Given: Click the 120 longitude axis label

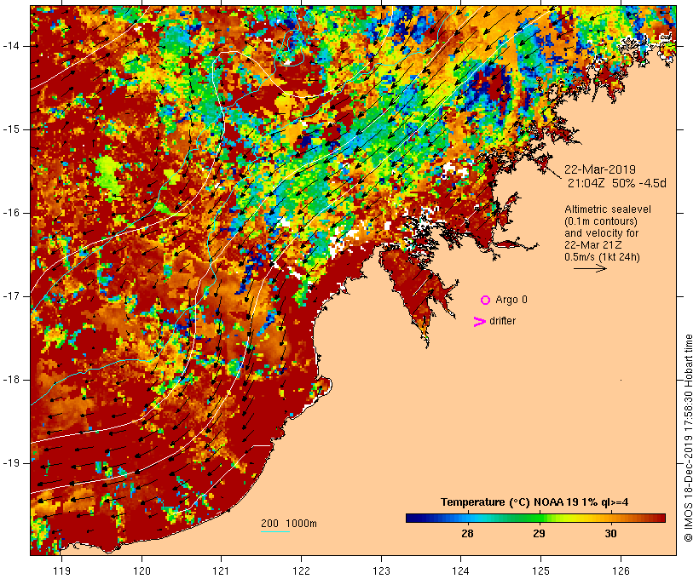Looking at the screenshot, I should pyautogui.click(x=142, y=570).
